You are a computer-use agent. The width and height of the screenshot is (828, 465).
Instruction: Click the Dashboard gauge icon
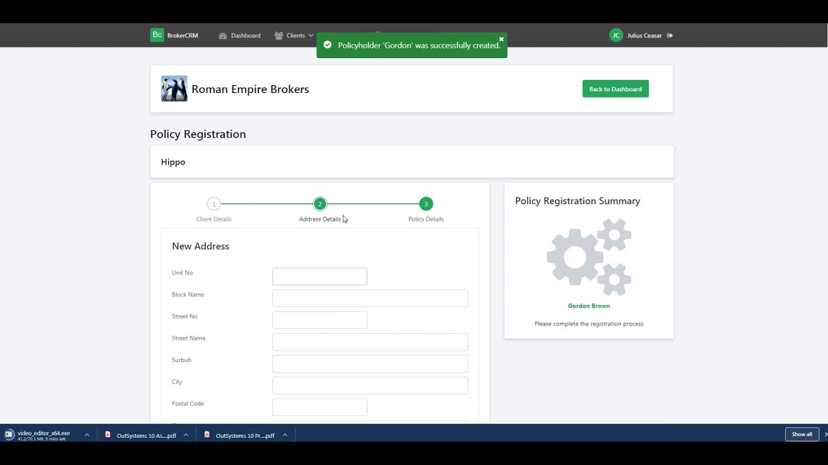click(x=223, y=36)
